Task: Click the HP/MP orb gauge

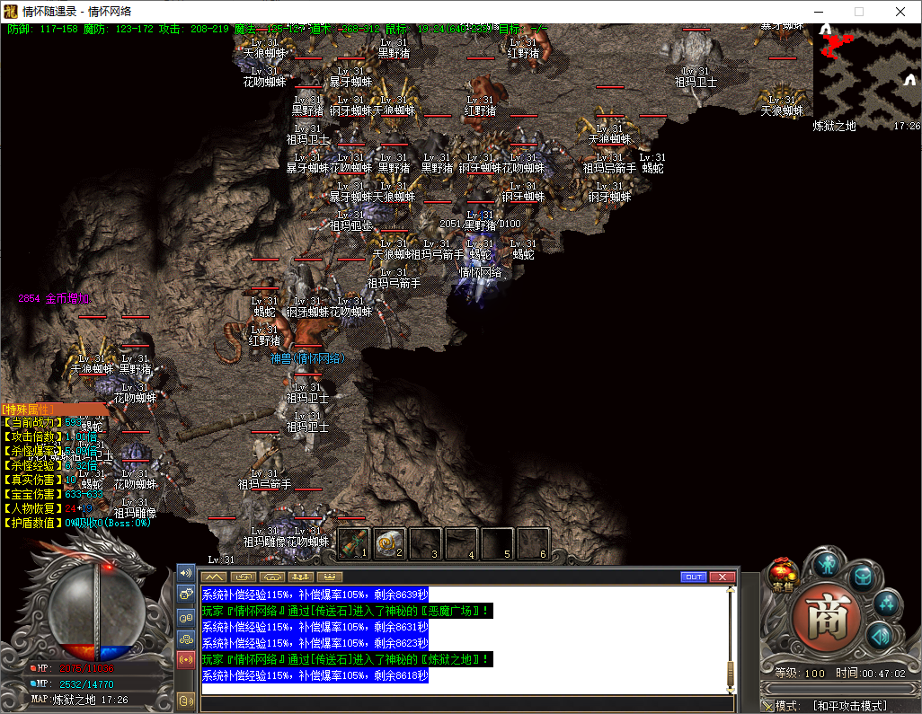Action: click(97, 613)
